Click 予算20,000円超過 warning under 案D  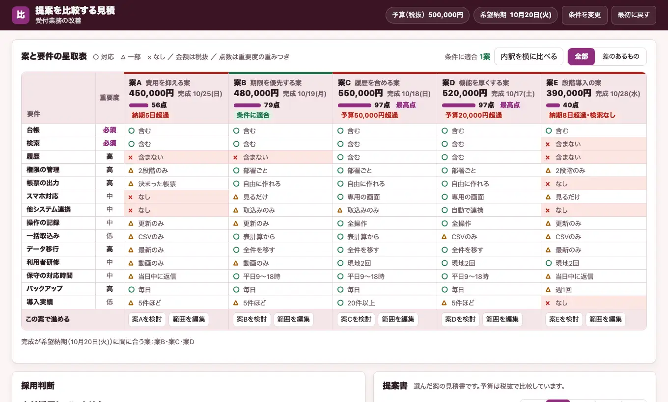coord(473,116)
